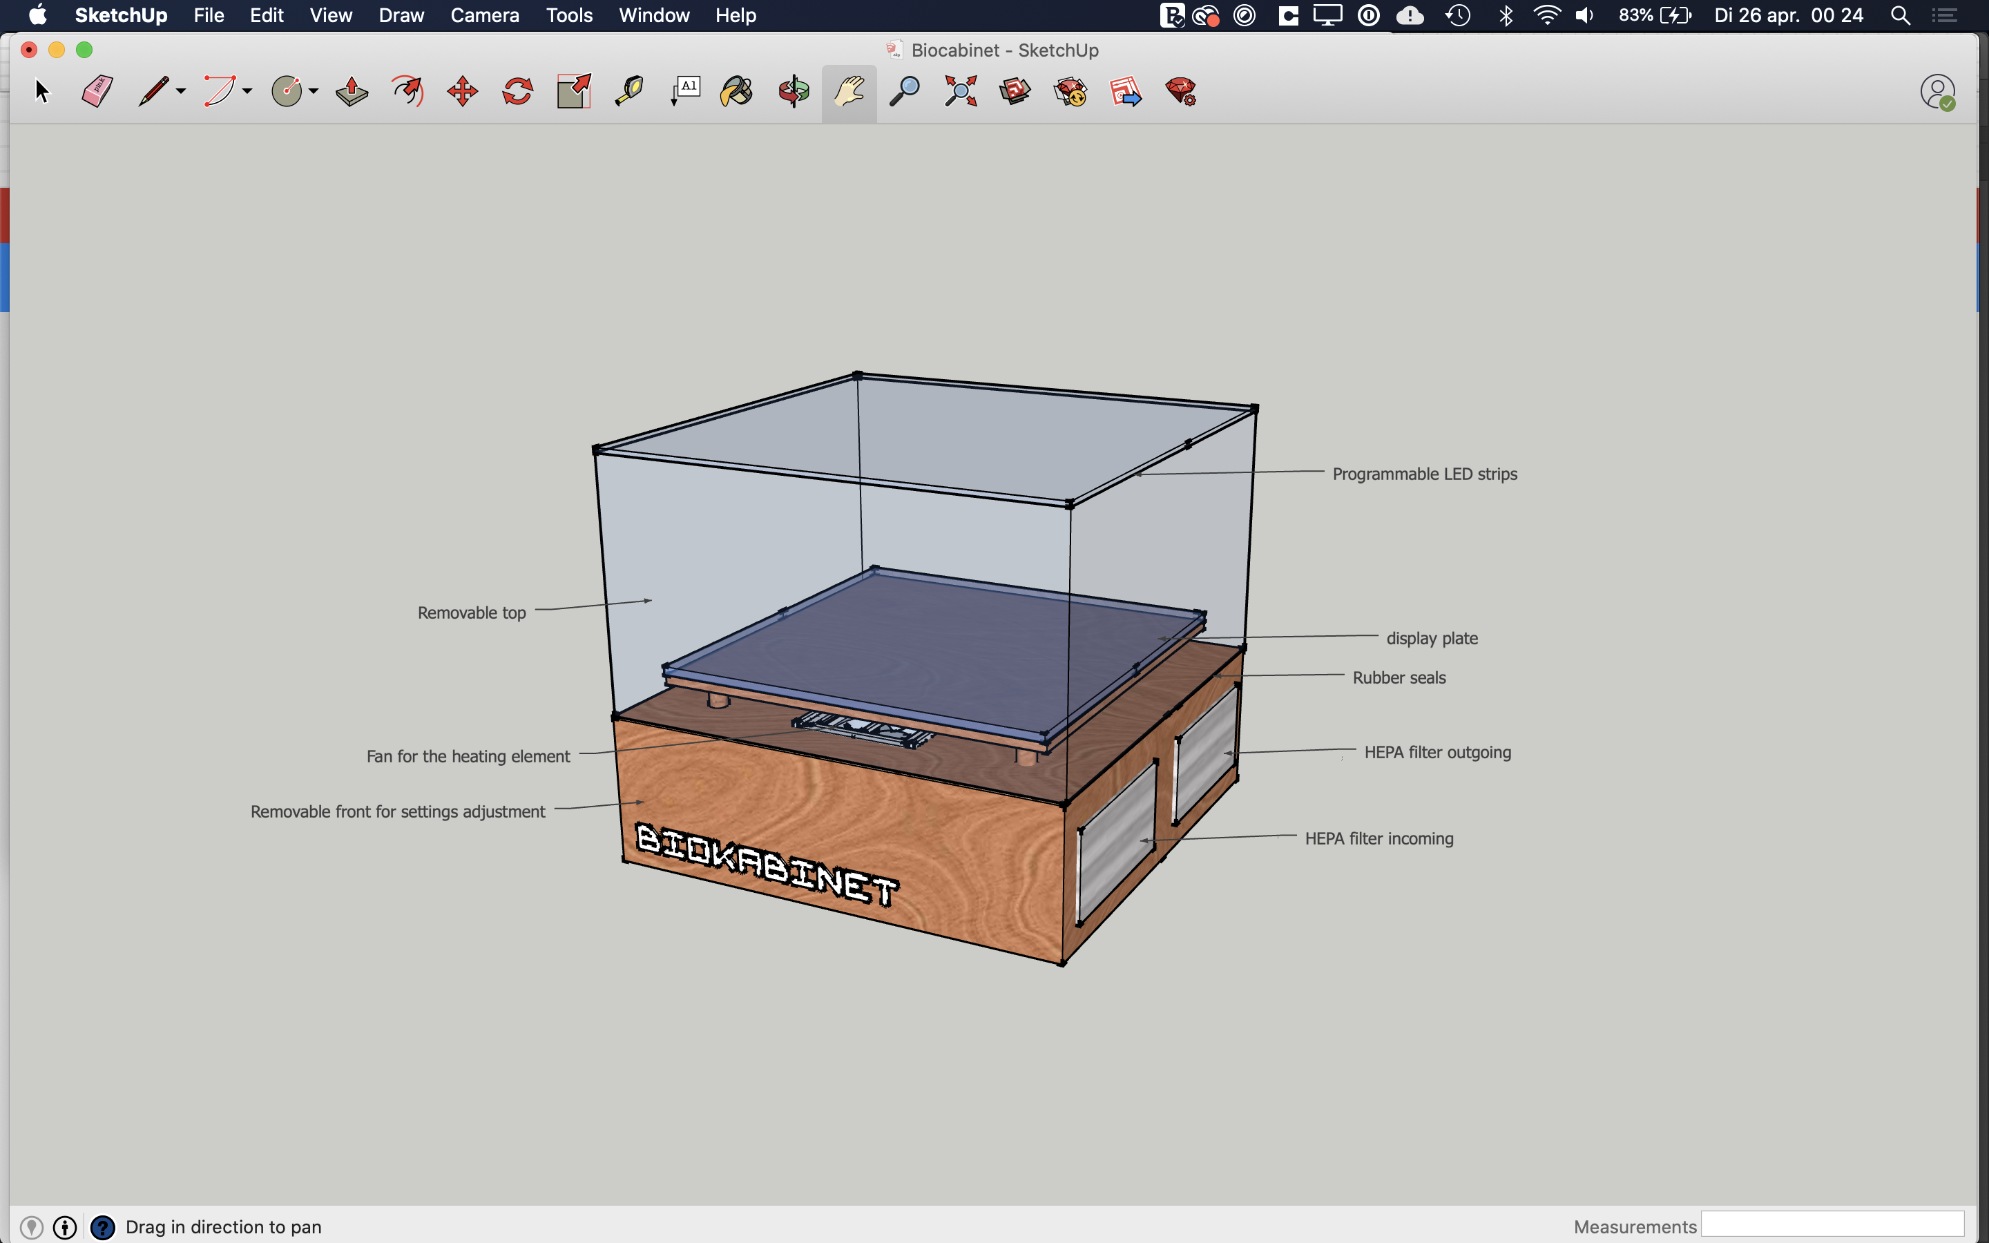Click the 'Programmable LED strips' label
Screen dimensions: 1989x1243
click(x=1424, y=474)
